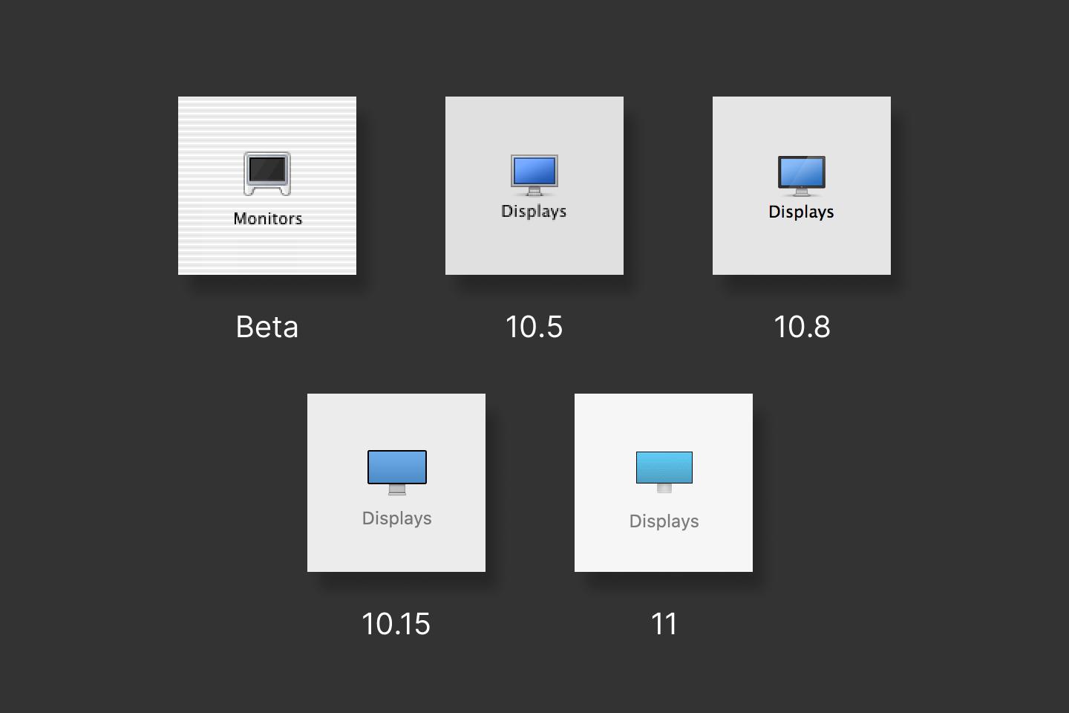The width and height of the screenshot is (1069, 713).
Task: Click the "Displays" label in the 10.15 tile
Action: [x=396, y=518]
